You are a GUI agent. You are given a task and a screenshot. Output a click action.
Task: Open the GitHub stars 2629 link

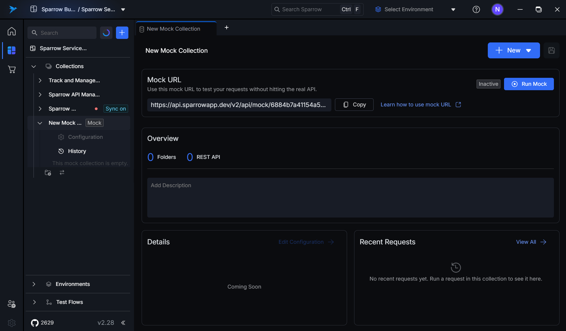[42, 323]
